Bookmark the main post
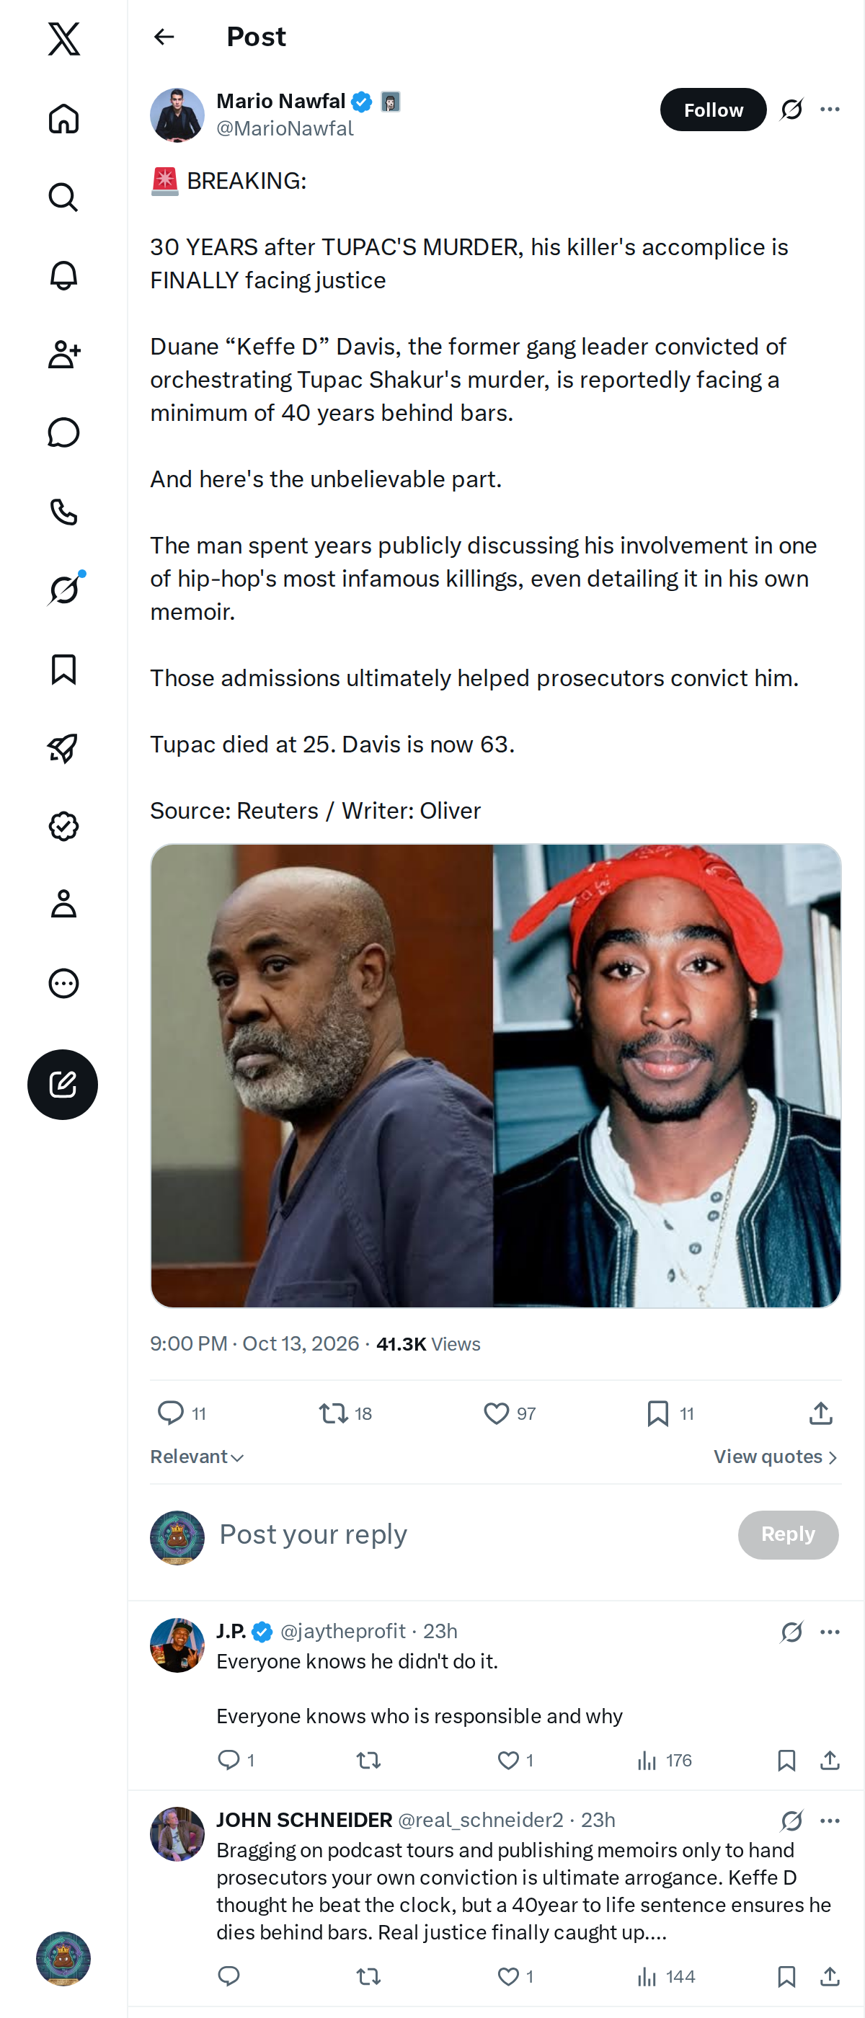The image size is (865, 2018). [670, 1413]
